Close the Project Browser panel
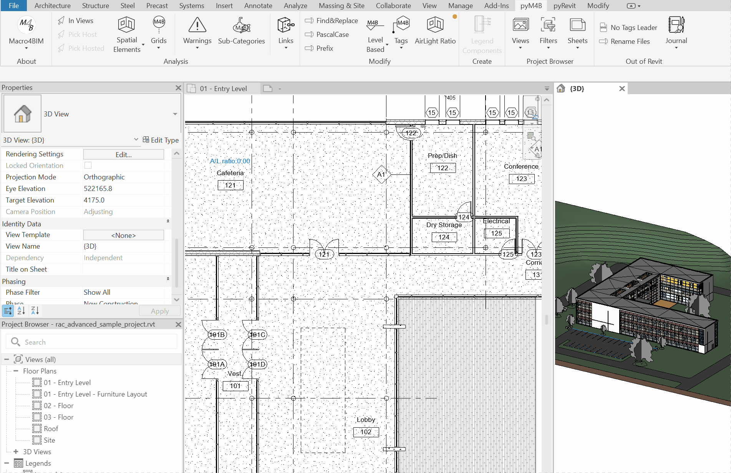This screenshot has width=731, height=473. [178, 324]
